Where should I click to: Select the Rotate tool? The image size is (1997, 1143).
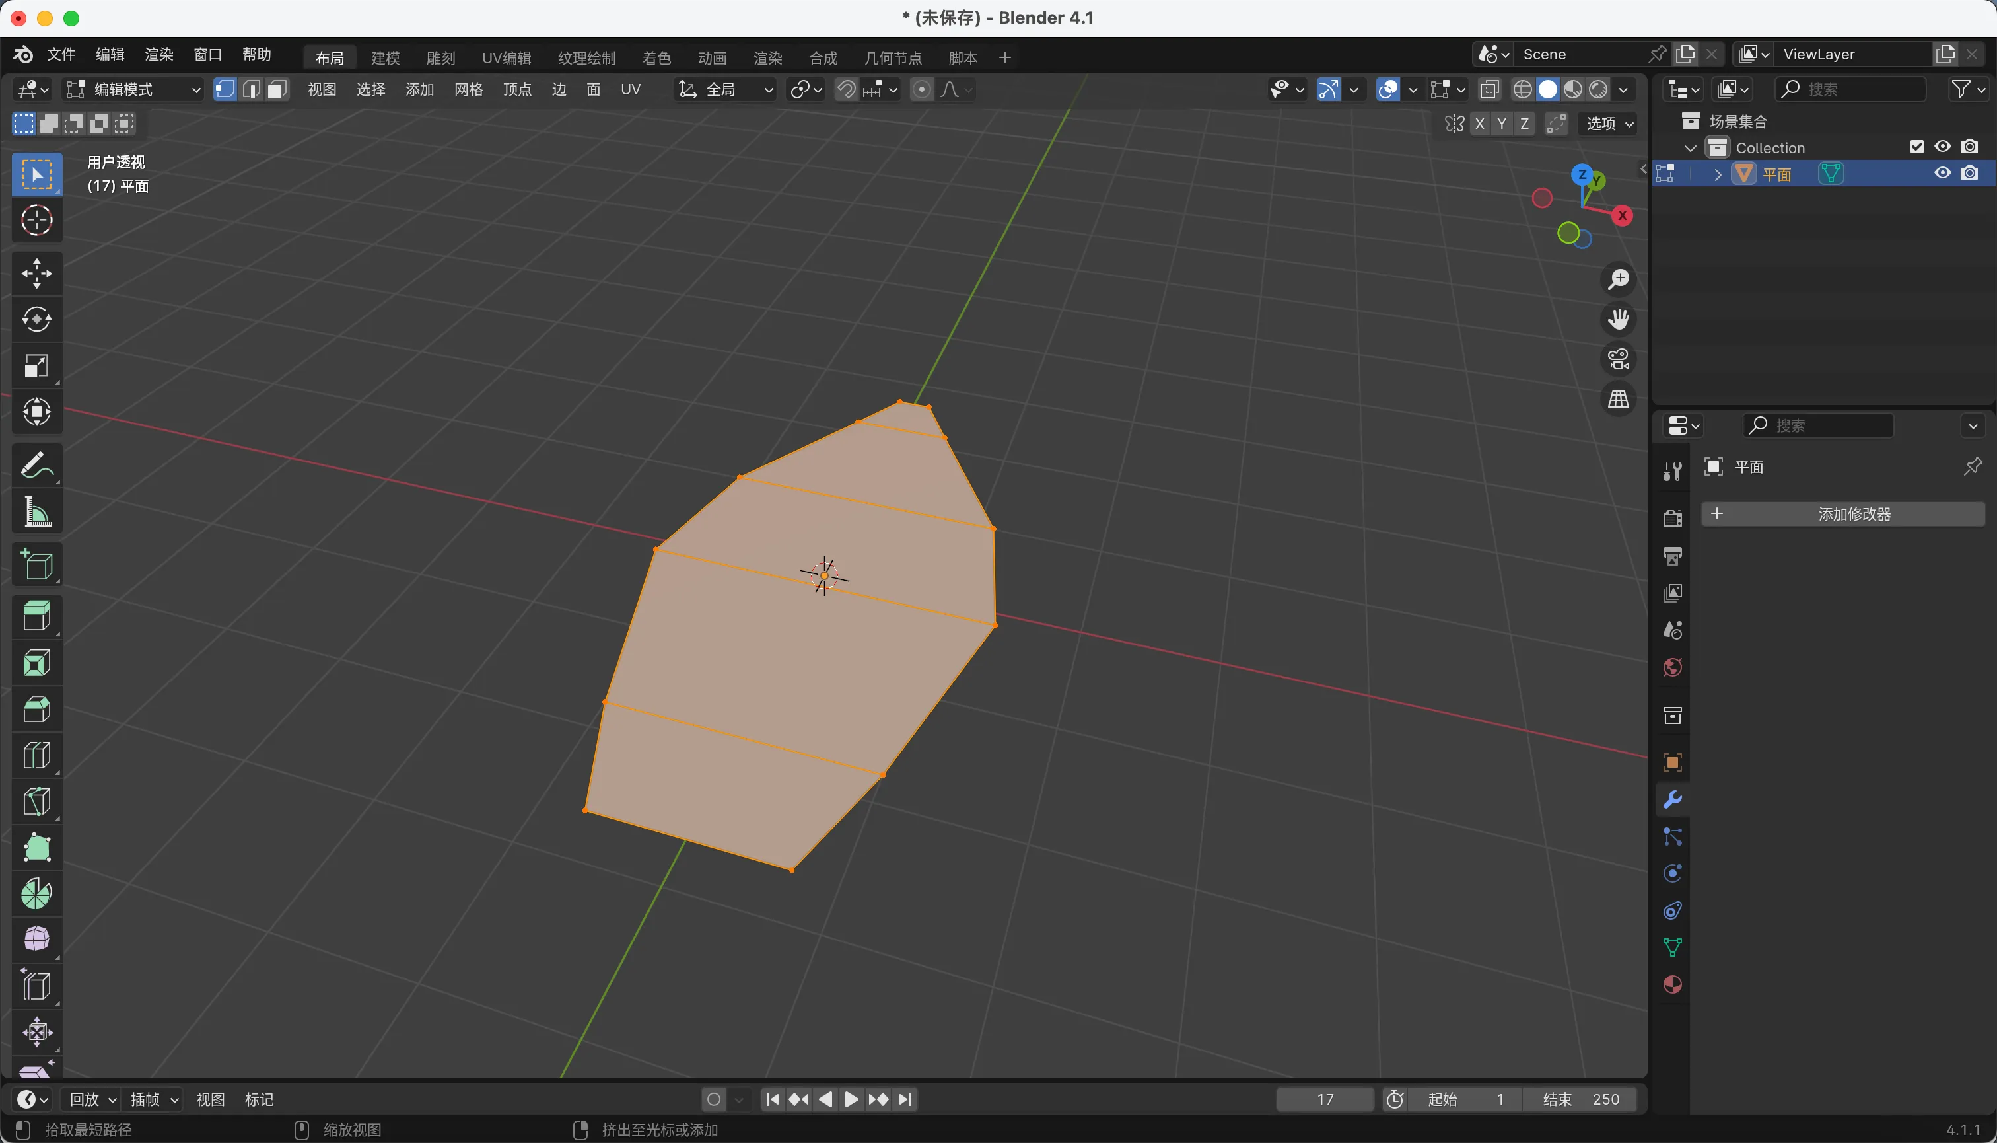coord(36,320)
